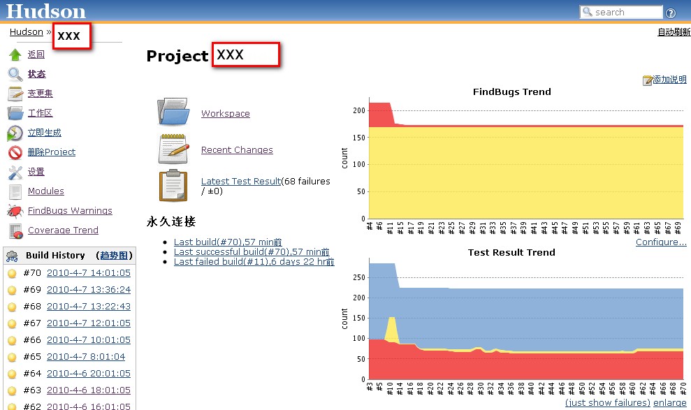Click the folder workspace icon in sidebar

point(15,113)
